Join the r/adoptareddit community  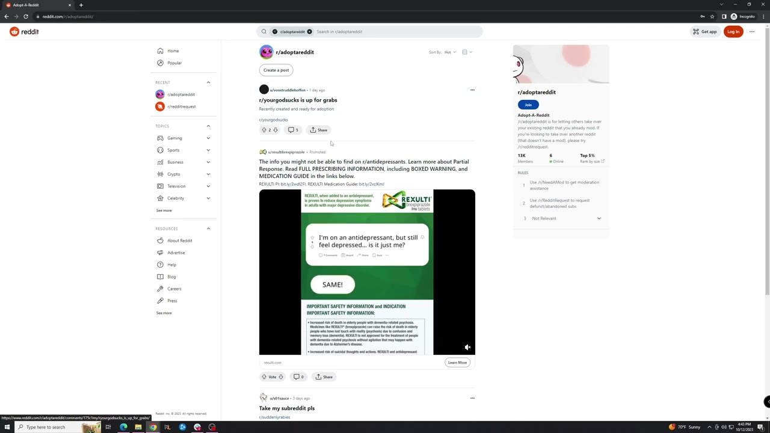click(528, 105)
